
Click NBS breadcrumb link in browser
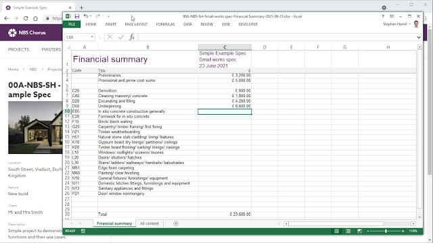coord(33,70)
